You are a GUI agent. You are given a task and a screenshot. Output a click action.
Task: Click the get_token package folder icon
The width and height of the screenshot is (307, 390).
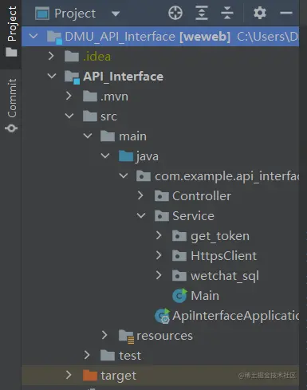point(179,236)
